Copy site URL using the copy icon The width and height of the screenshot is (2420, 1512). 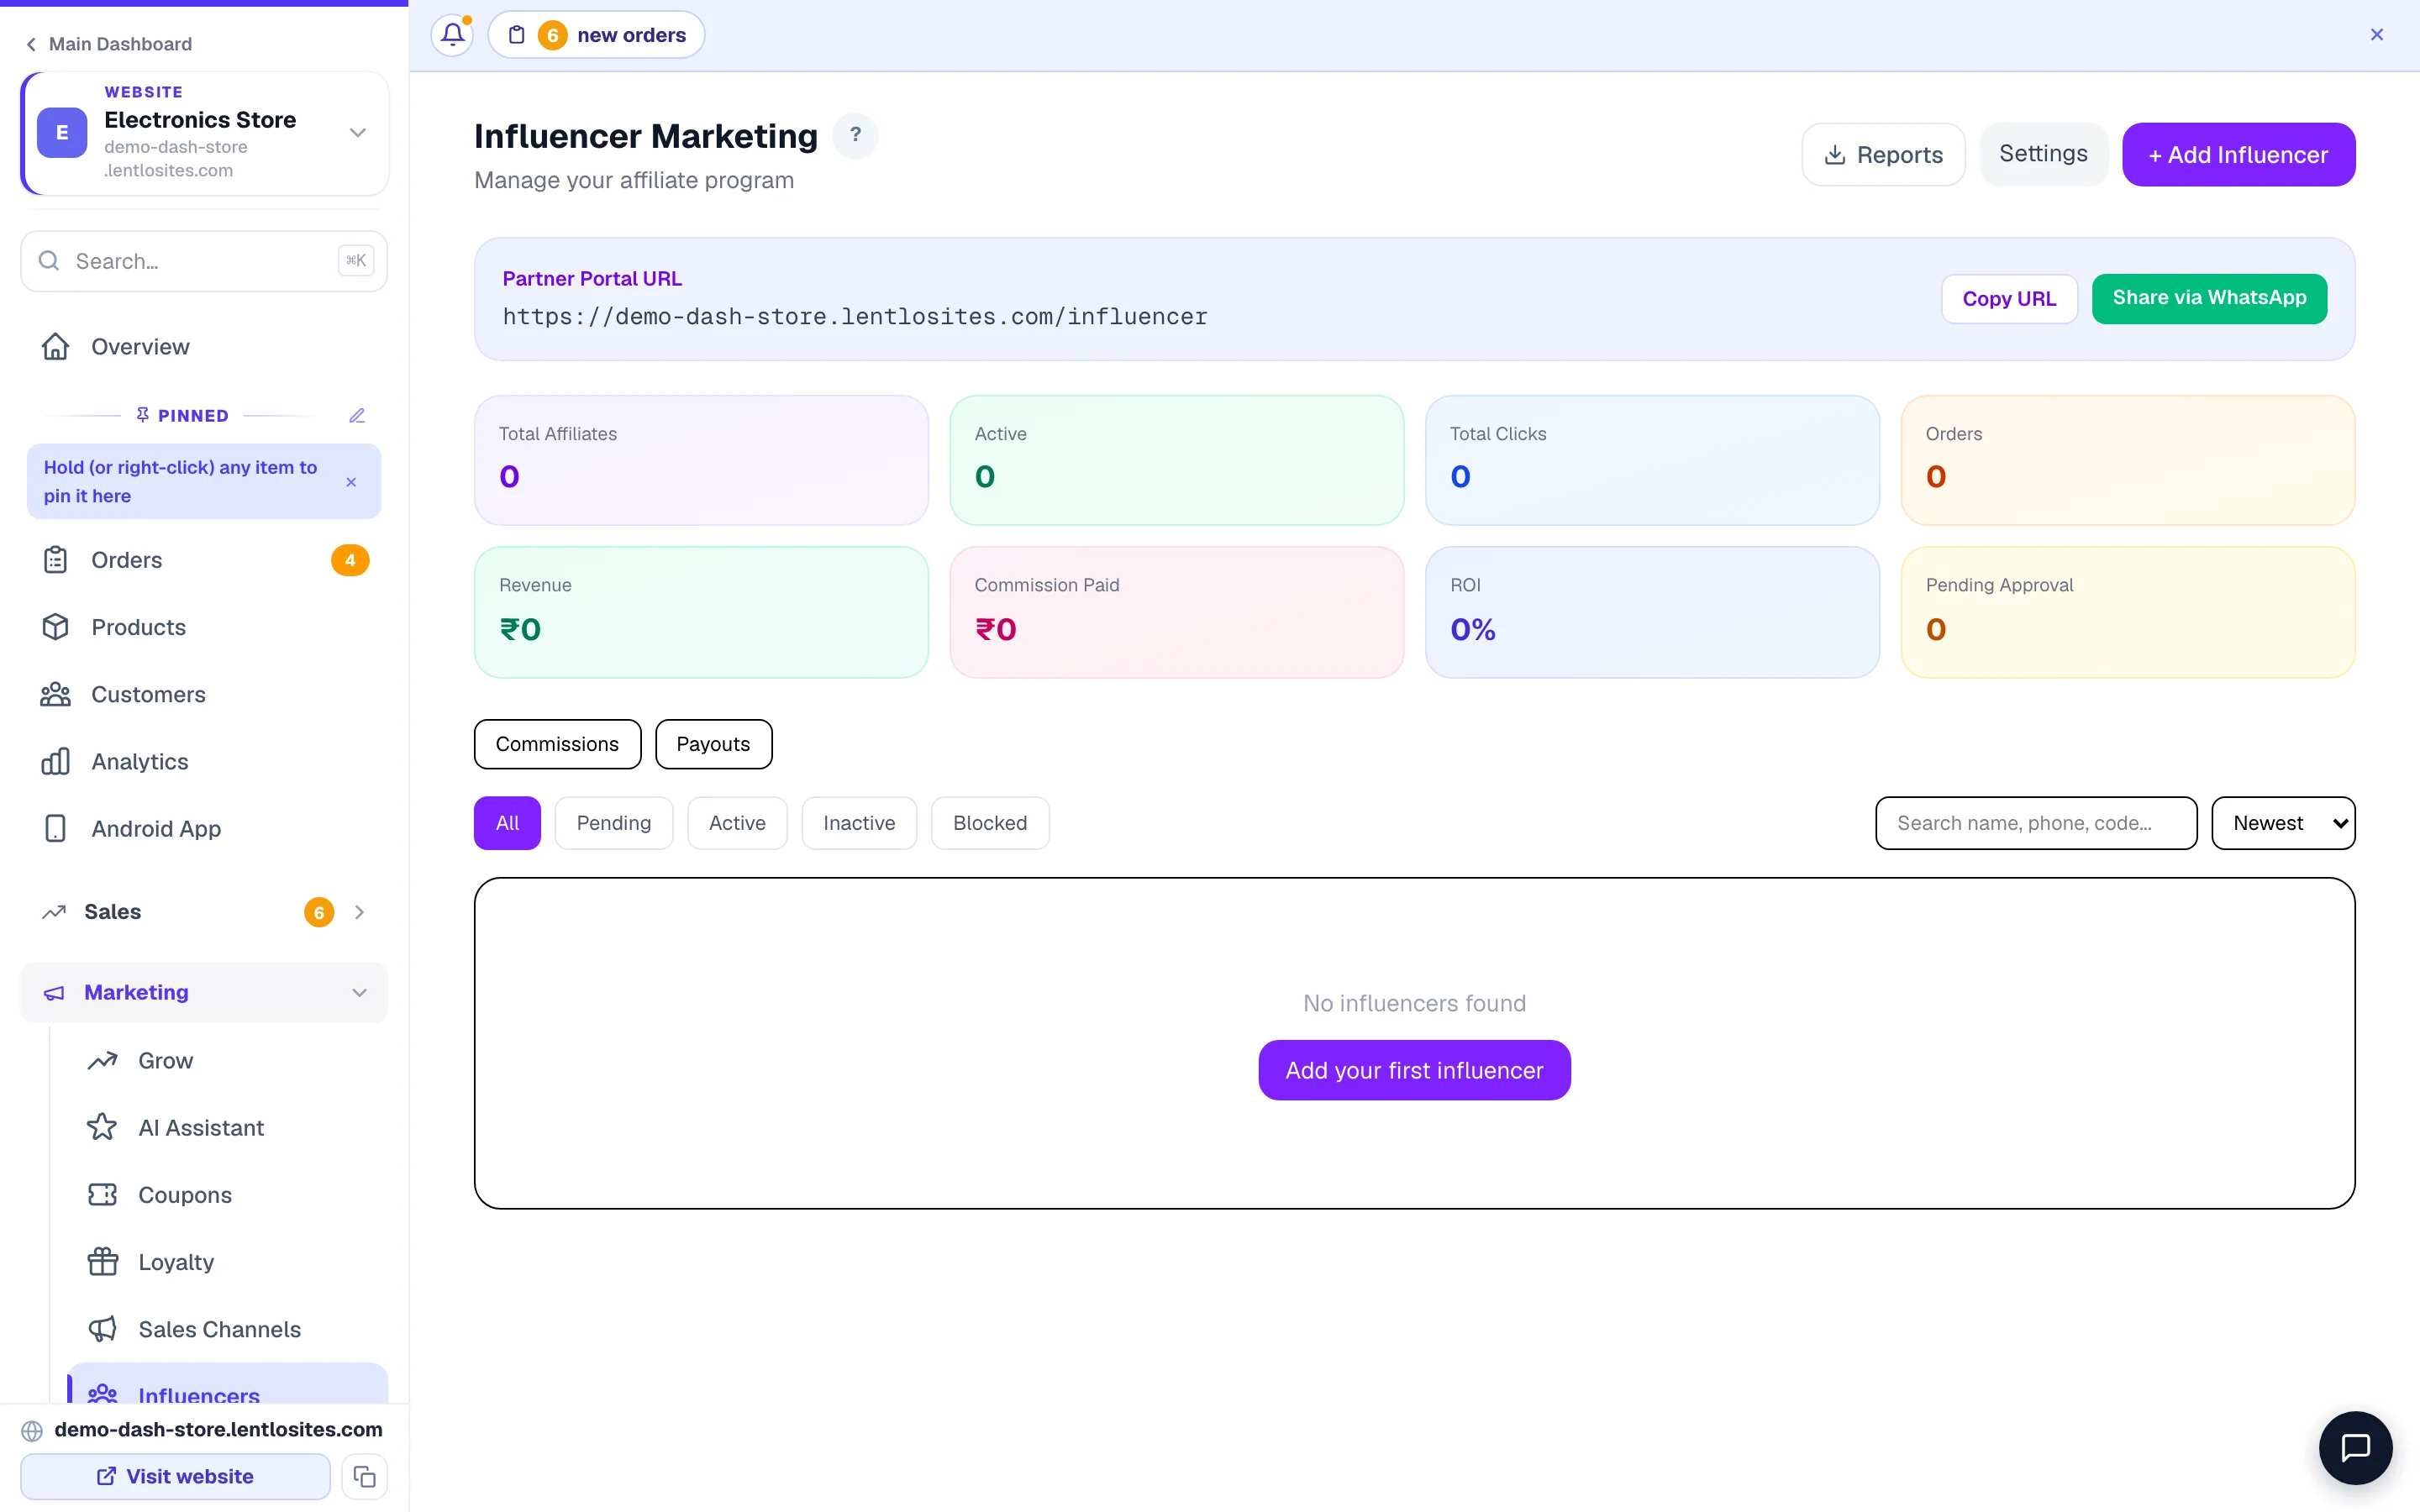[x=364, y=1476]
